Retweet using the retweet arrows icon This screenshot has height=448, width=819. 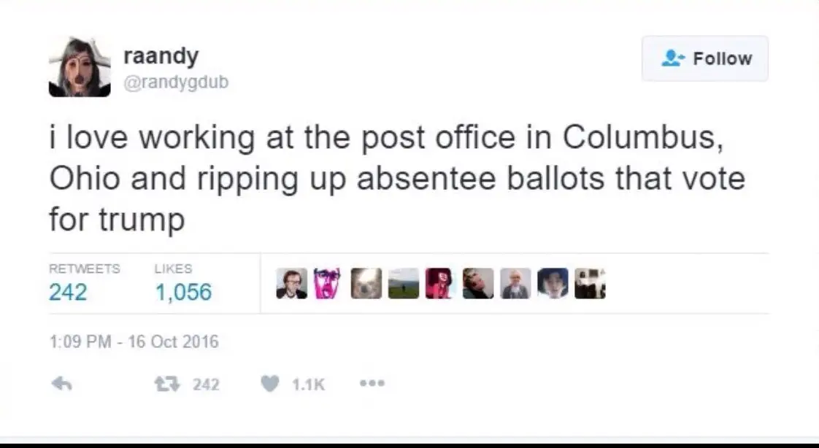[167, 385]
